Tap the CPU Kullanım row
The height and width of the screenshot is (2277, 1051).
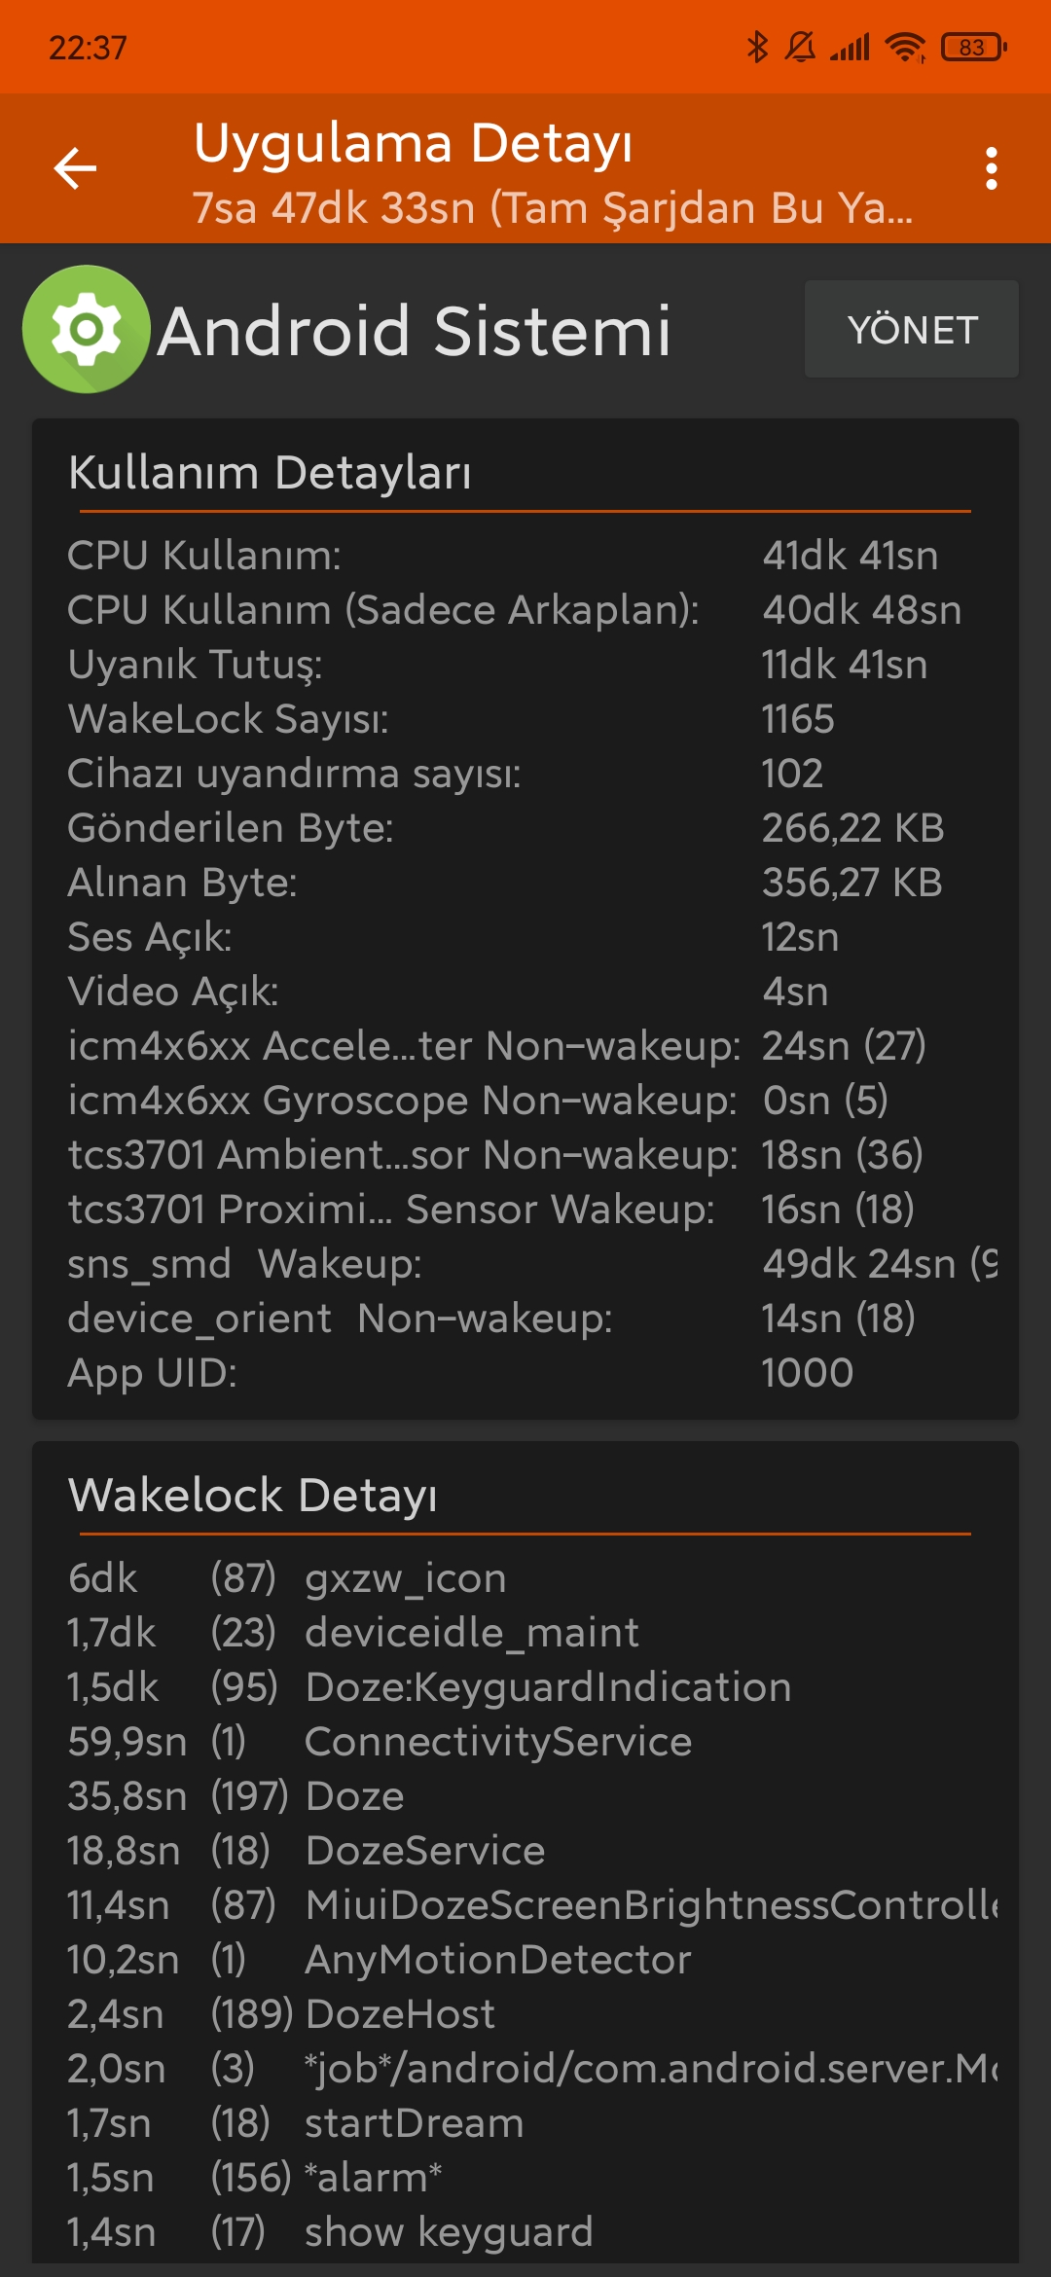(525, 556)
